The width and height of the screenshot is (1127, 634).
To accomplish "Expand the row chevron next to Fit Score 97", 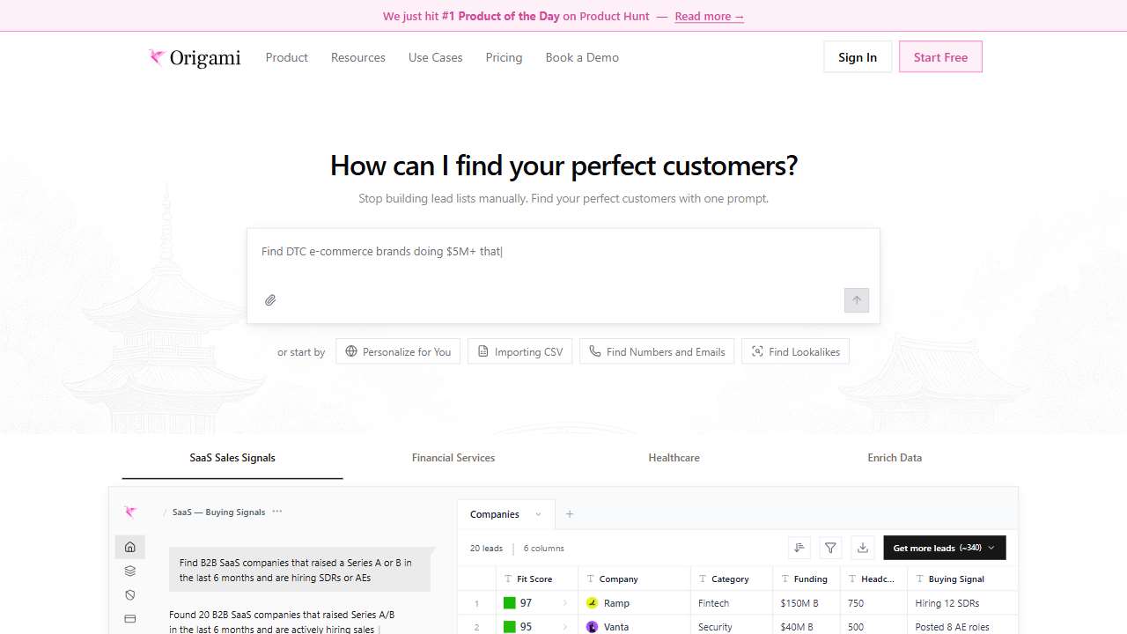I will (565, 603).
